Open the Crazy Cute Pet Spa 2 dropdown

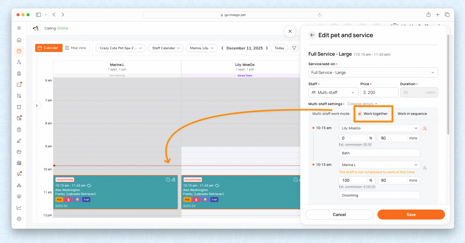[x=121, y=48]
